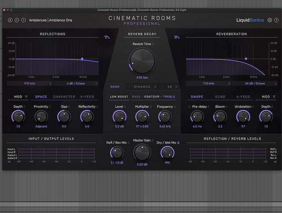The height and width of the screenshot is (213, 282).
Task: Enable the EQ section power dot
Action: 162,87
